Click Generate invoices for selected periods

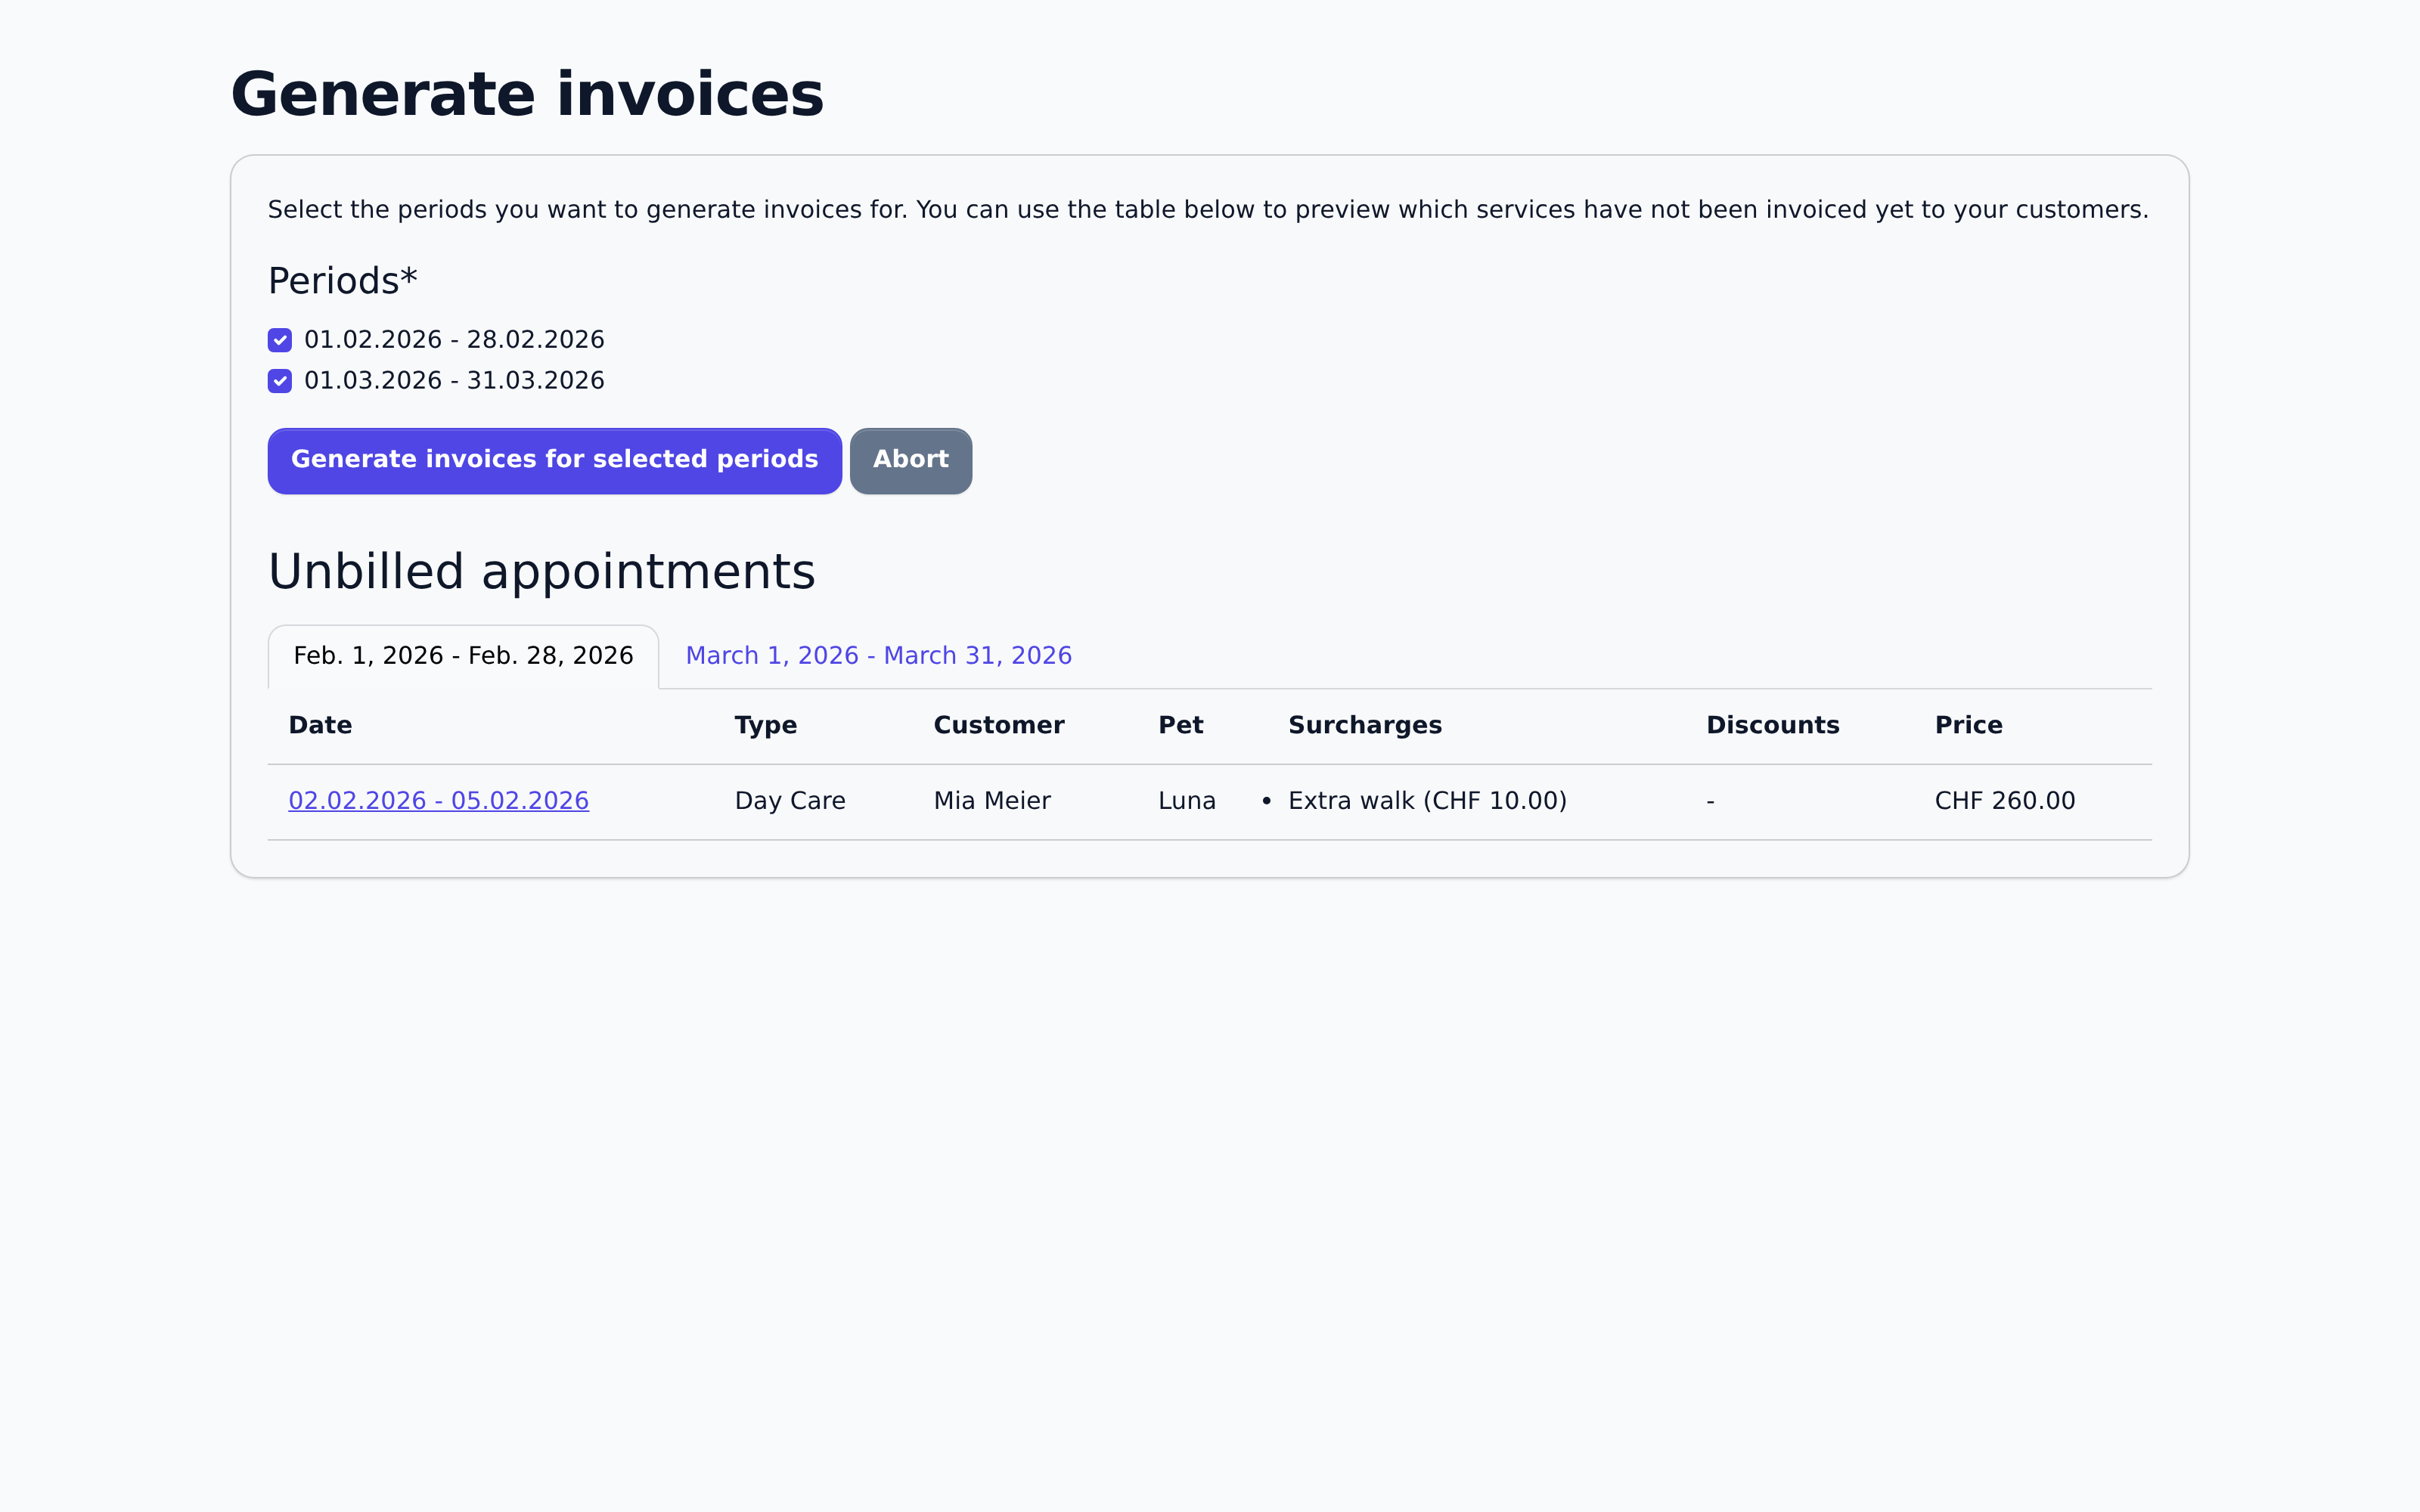point(554,460)
